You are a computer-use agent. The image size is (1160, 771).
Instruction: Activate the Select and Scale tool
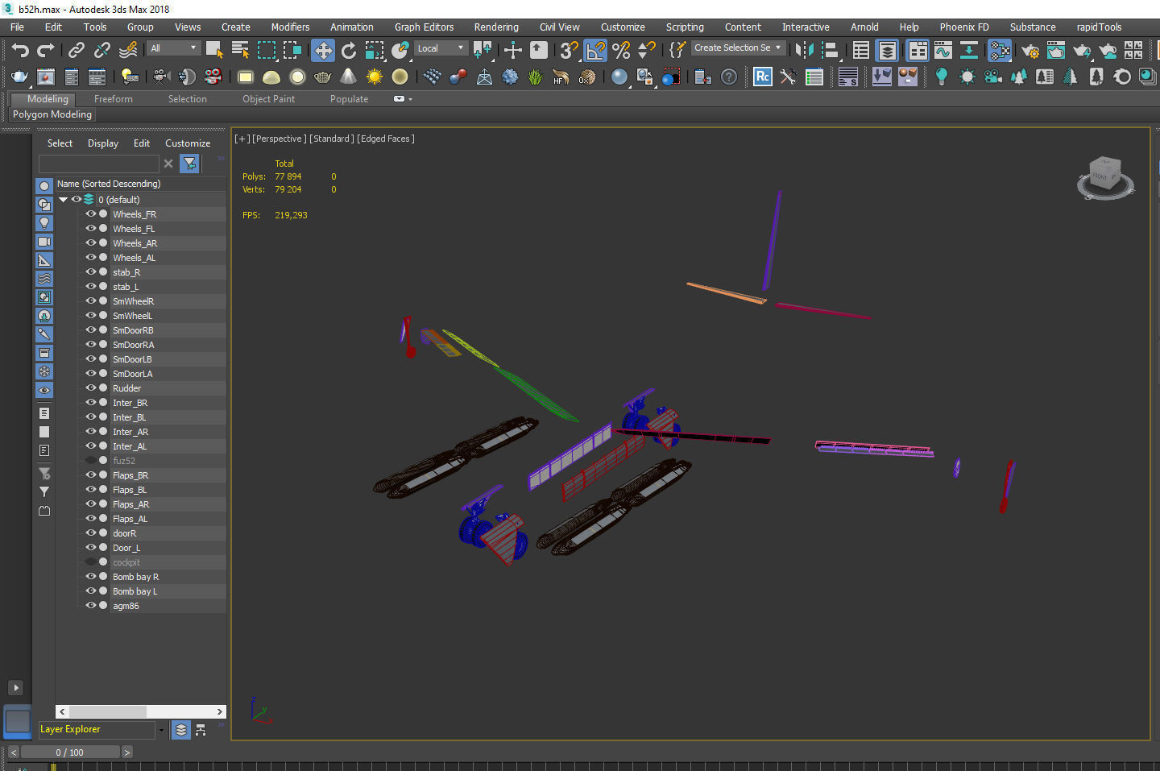(375, 50)
